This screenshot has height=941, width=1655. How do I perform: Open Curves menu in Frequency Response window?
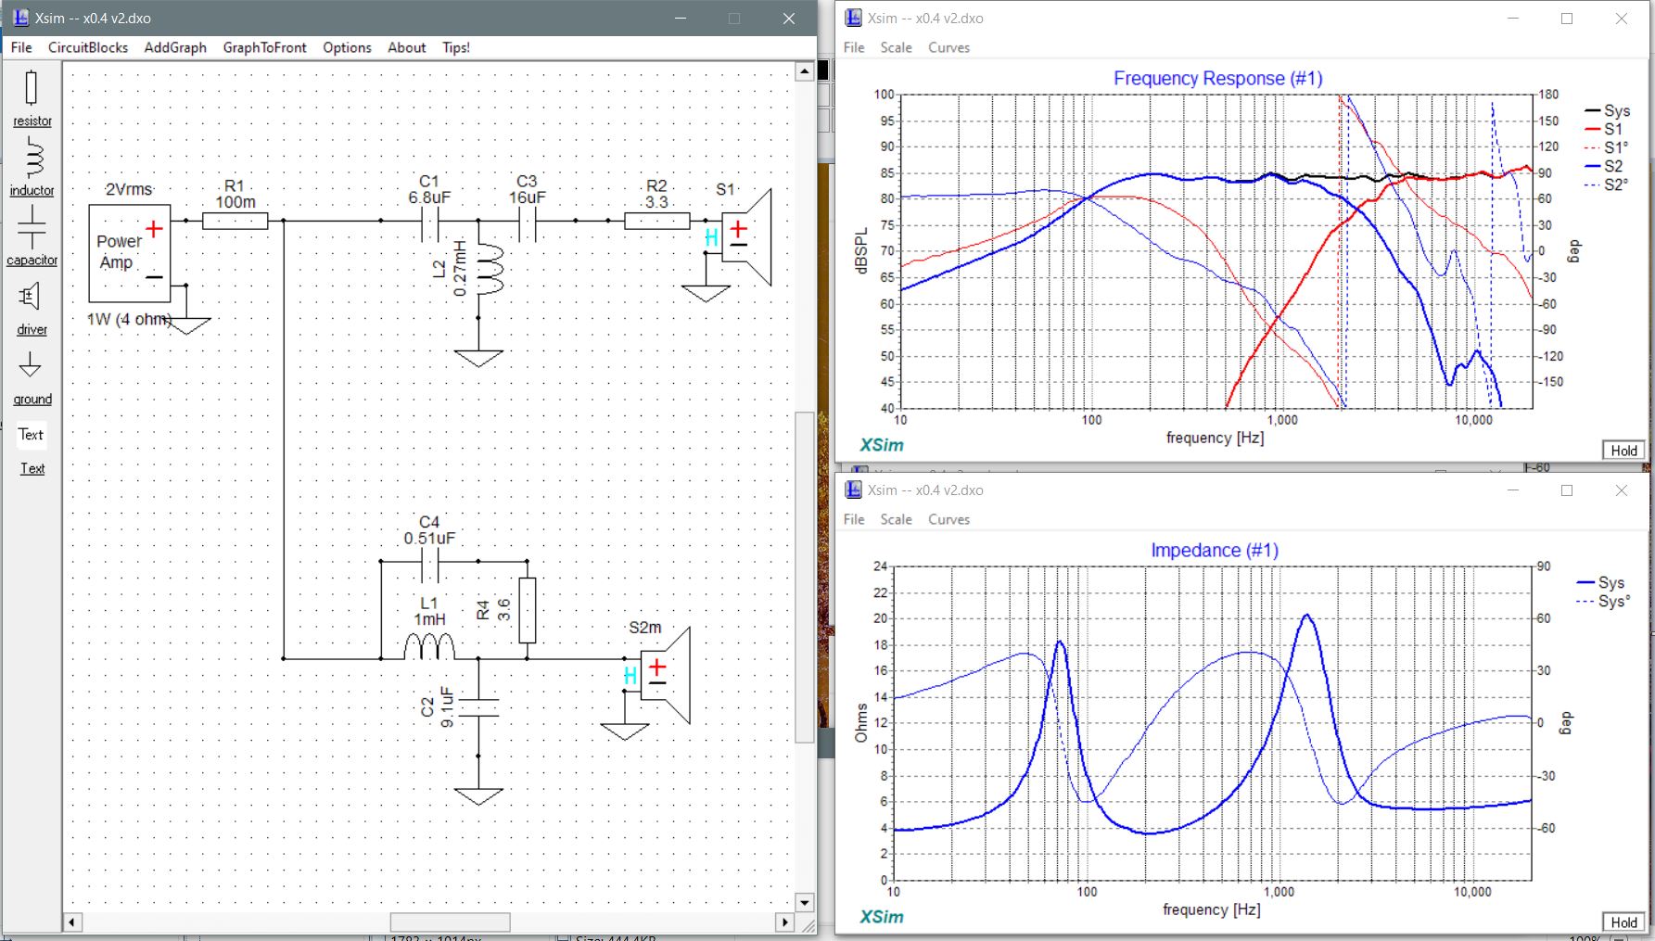click(x=948, y=47)
